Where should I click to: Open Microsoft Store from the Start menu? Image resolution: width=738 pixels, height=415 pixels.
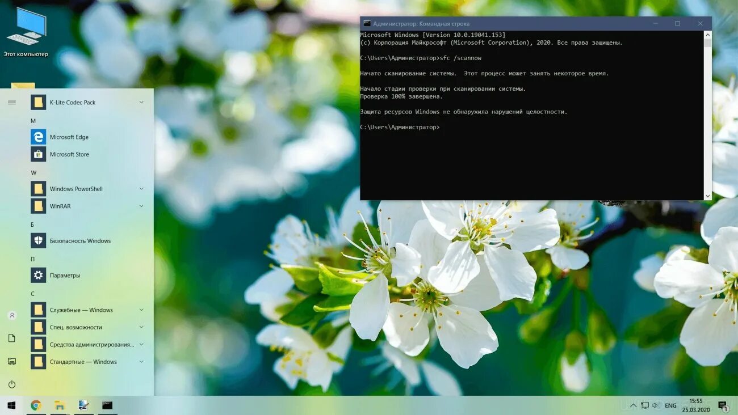point(69,154)
